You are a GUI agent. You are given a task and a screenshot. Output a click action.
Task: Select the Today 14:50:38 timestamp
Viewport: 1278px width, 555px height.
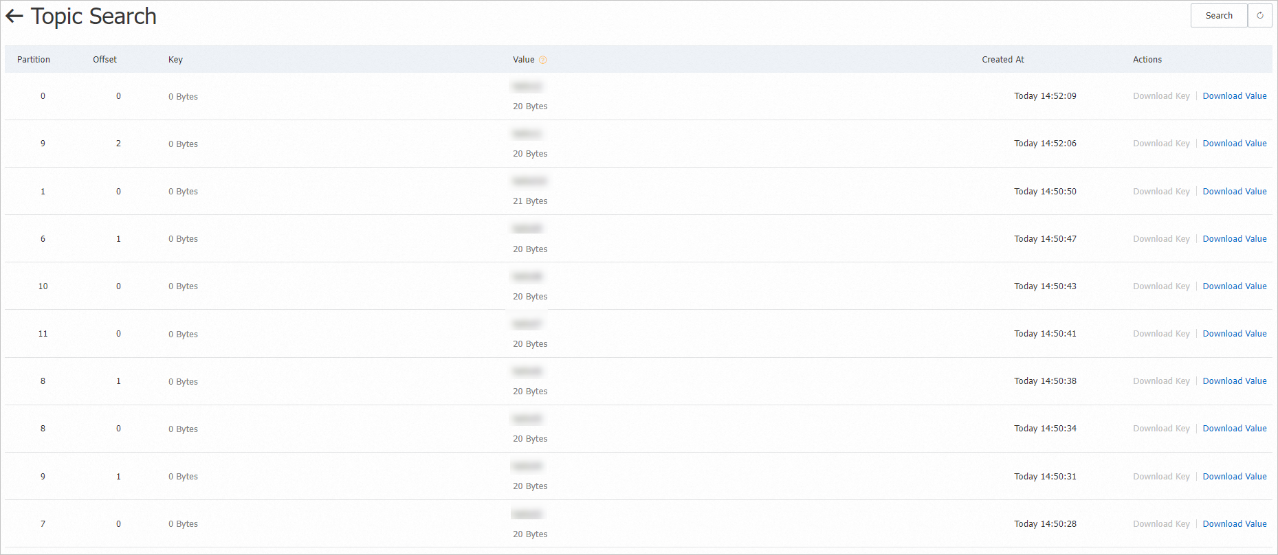point(1045,381)
